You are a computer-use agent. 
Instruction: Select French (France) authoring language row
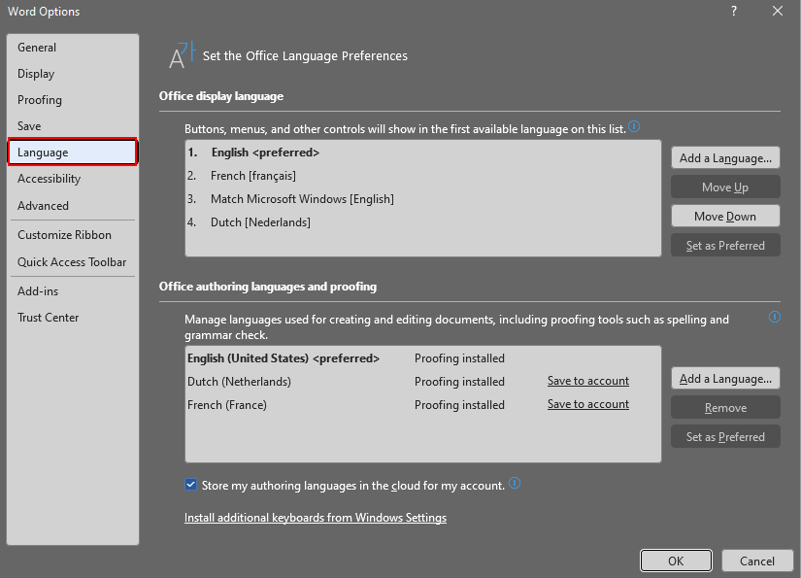coord(423,405)
